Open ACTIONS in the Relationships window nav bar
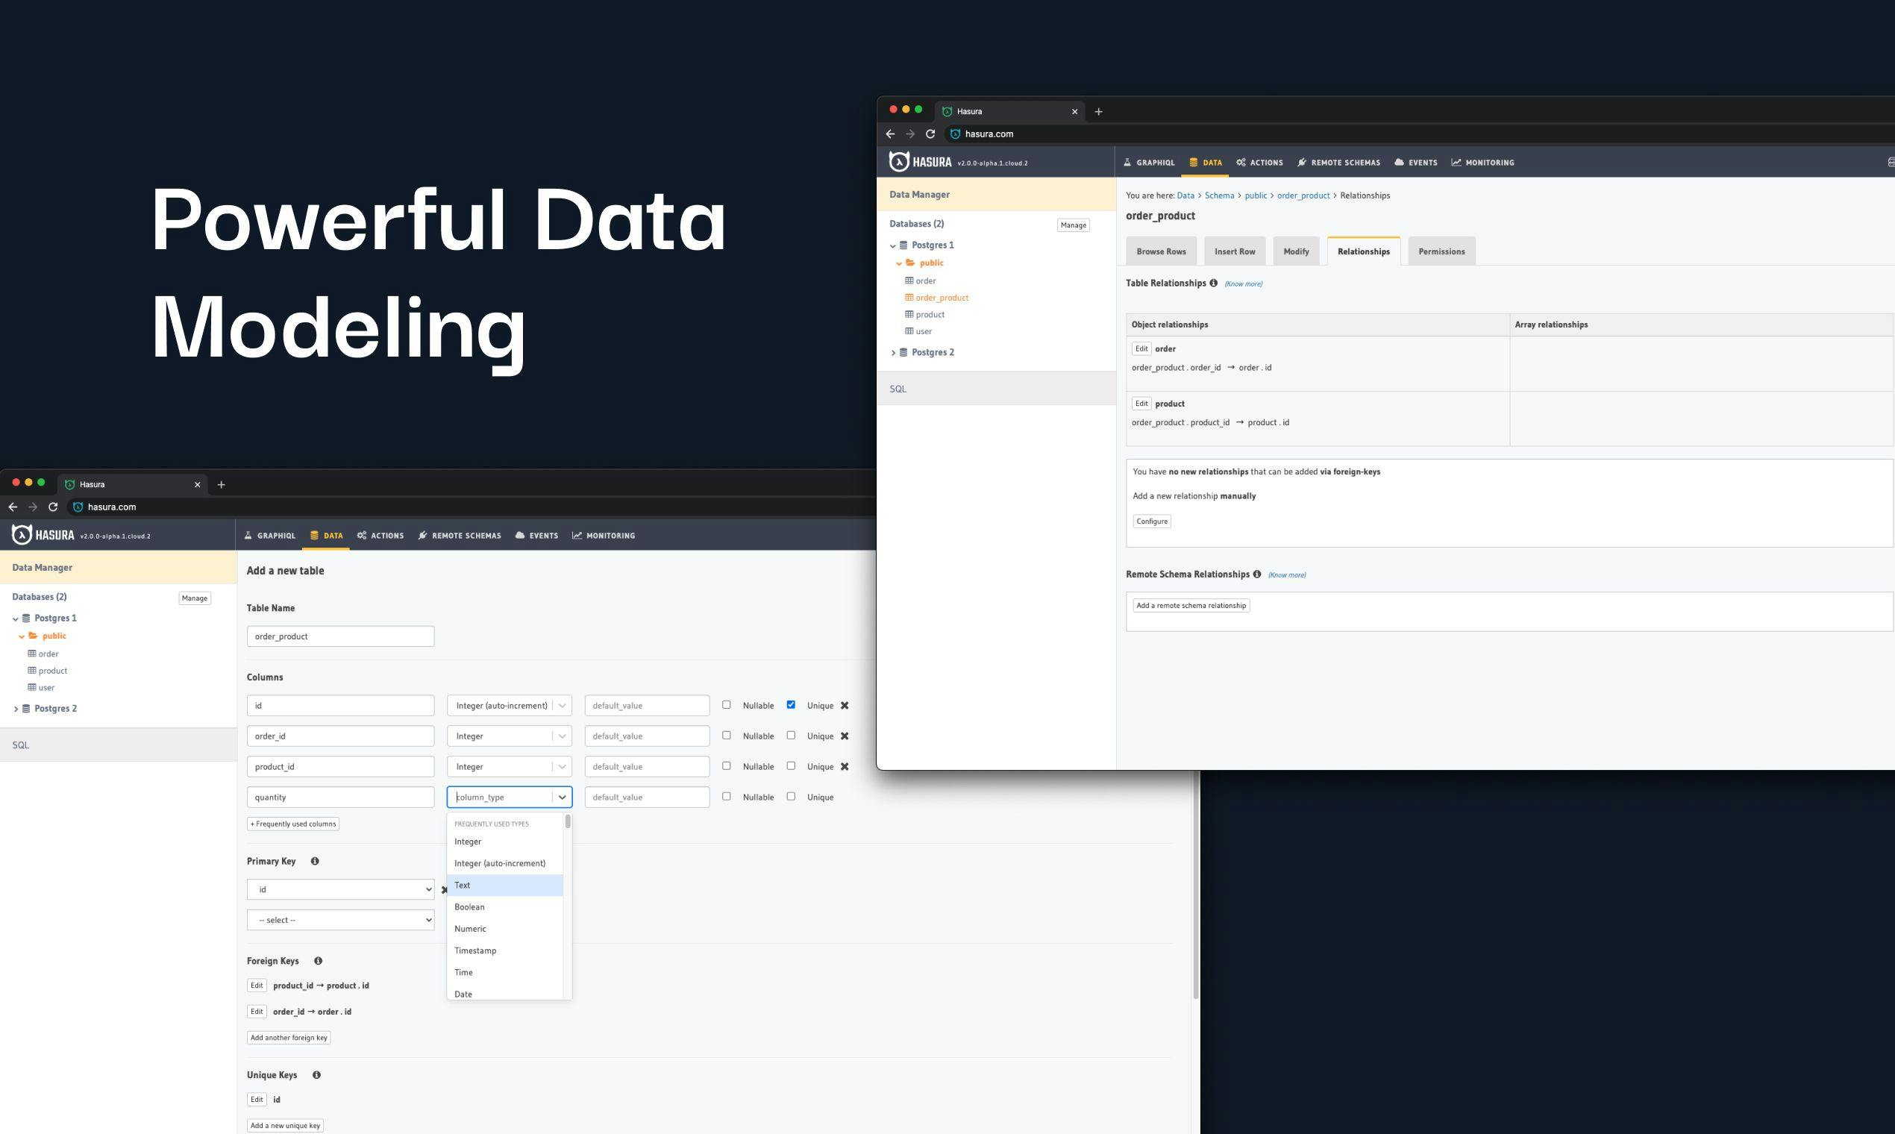This screenshot has height=1134, width=1895. coord(1259,162)
